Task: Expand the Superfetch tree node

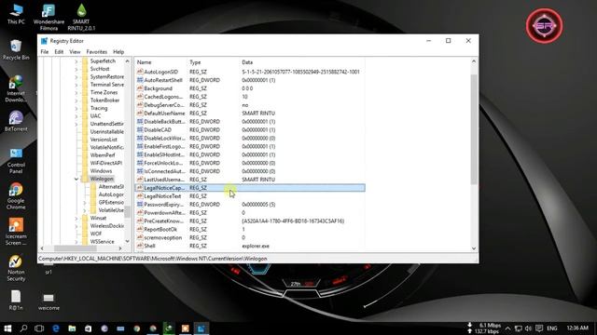Action: [x=76, y=61]
